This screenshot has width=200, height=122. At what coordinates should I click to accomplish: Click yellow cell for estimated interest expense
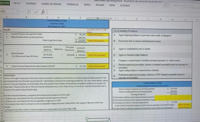pyautogui.click(x=173, y=97)
